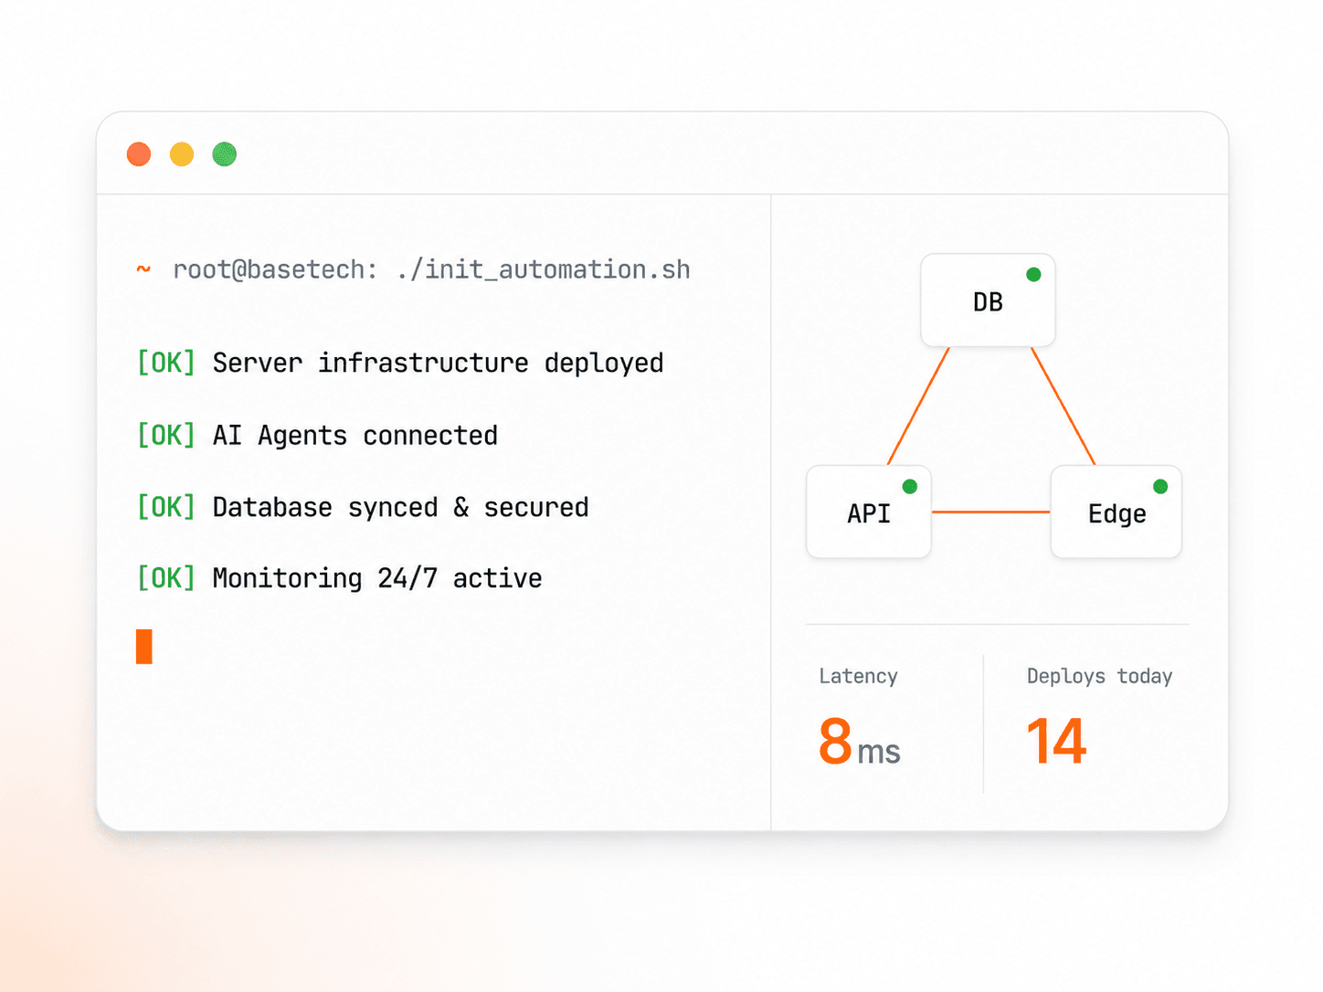Click 'Monitoring 24/7 active' log line
The width and height of the screenshot is (1323, 992).
[x=377, y=578]
